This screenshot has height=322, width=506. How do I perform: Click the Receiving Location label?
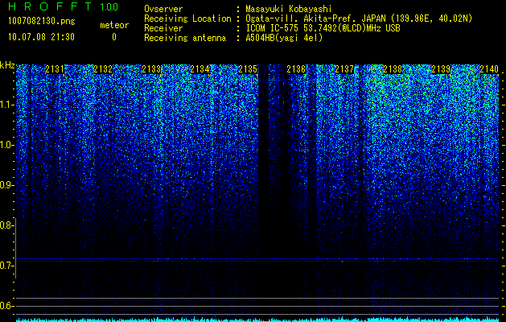187,19
